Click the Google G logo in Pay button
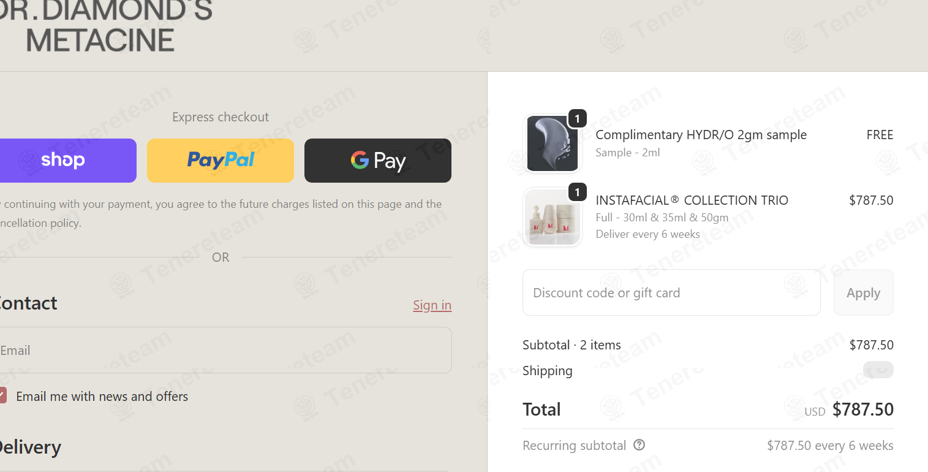This screenshot has height=472, width=928. (360, 160)
